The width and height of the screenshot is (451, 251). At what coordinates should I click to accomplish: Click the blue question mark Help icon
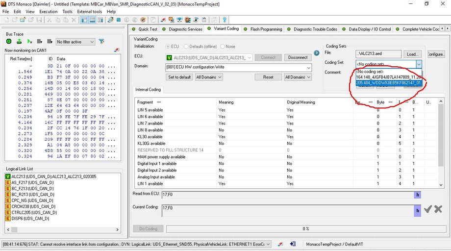(225, 20)
